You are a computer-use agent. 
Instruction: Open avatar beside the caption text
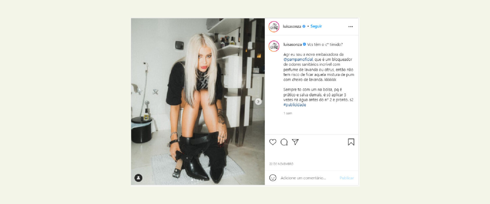coord(274,46)
